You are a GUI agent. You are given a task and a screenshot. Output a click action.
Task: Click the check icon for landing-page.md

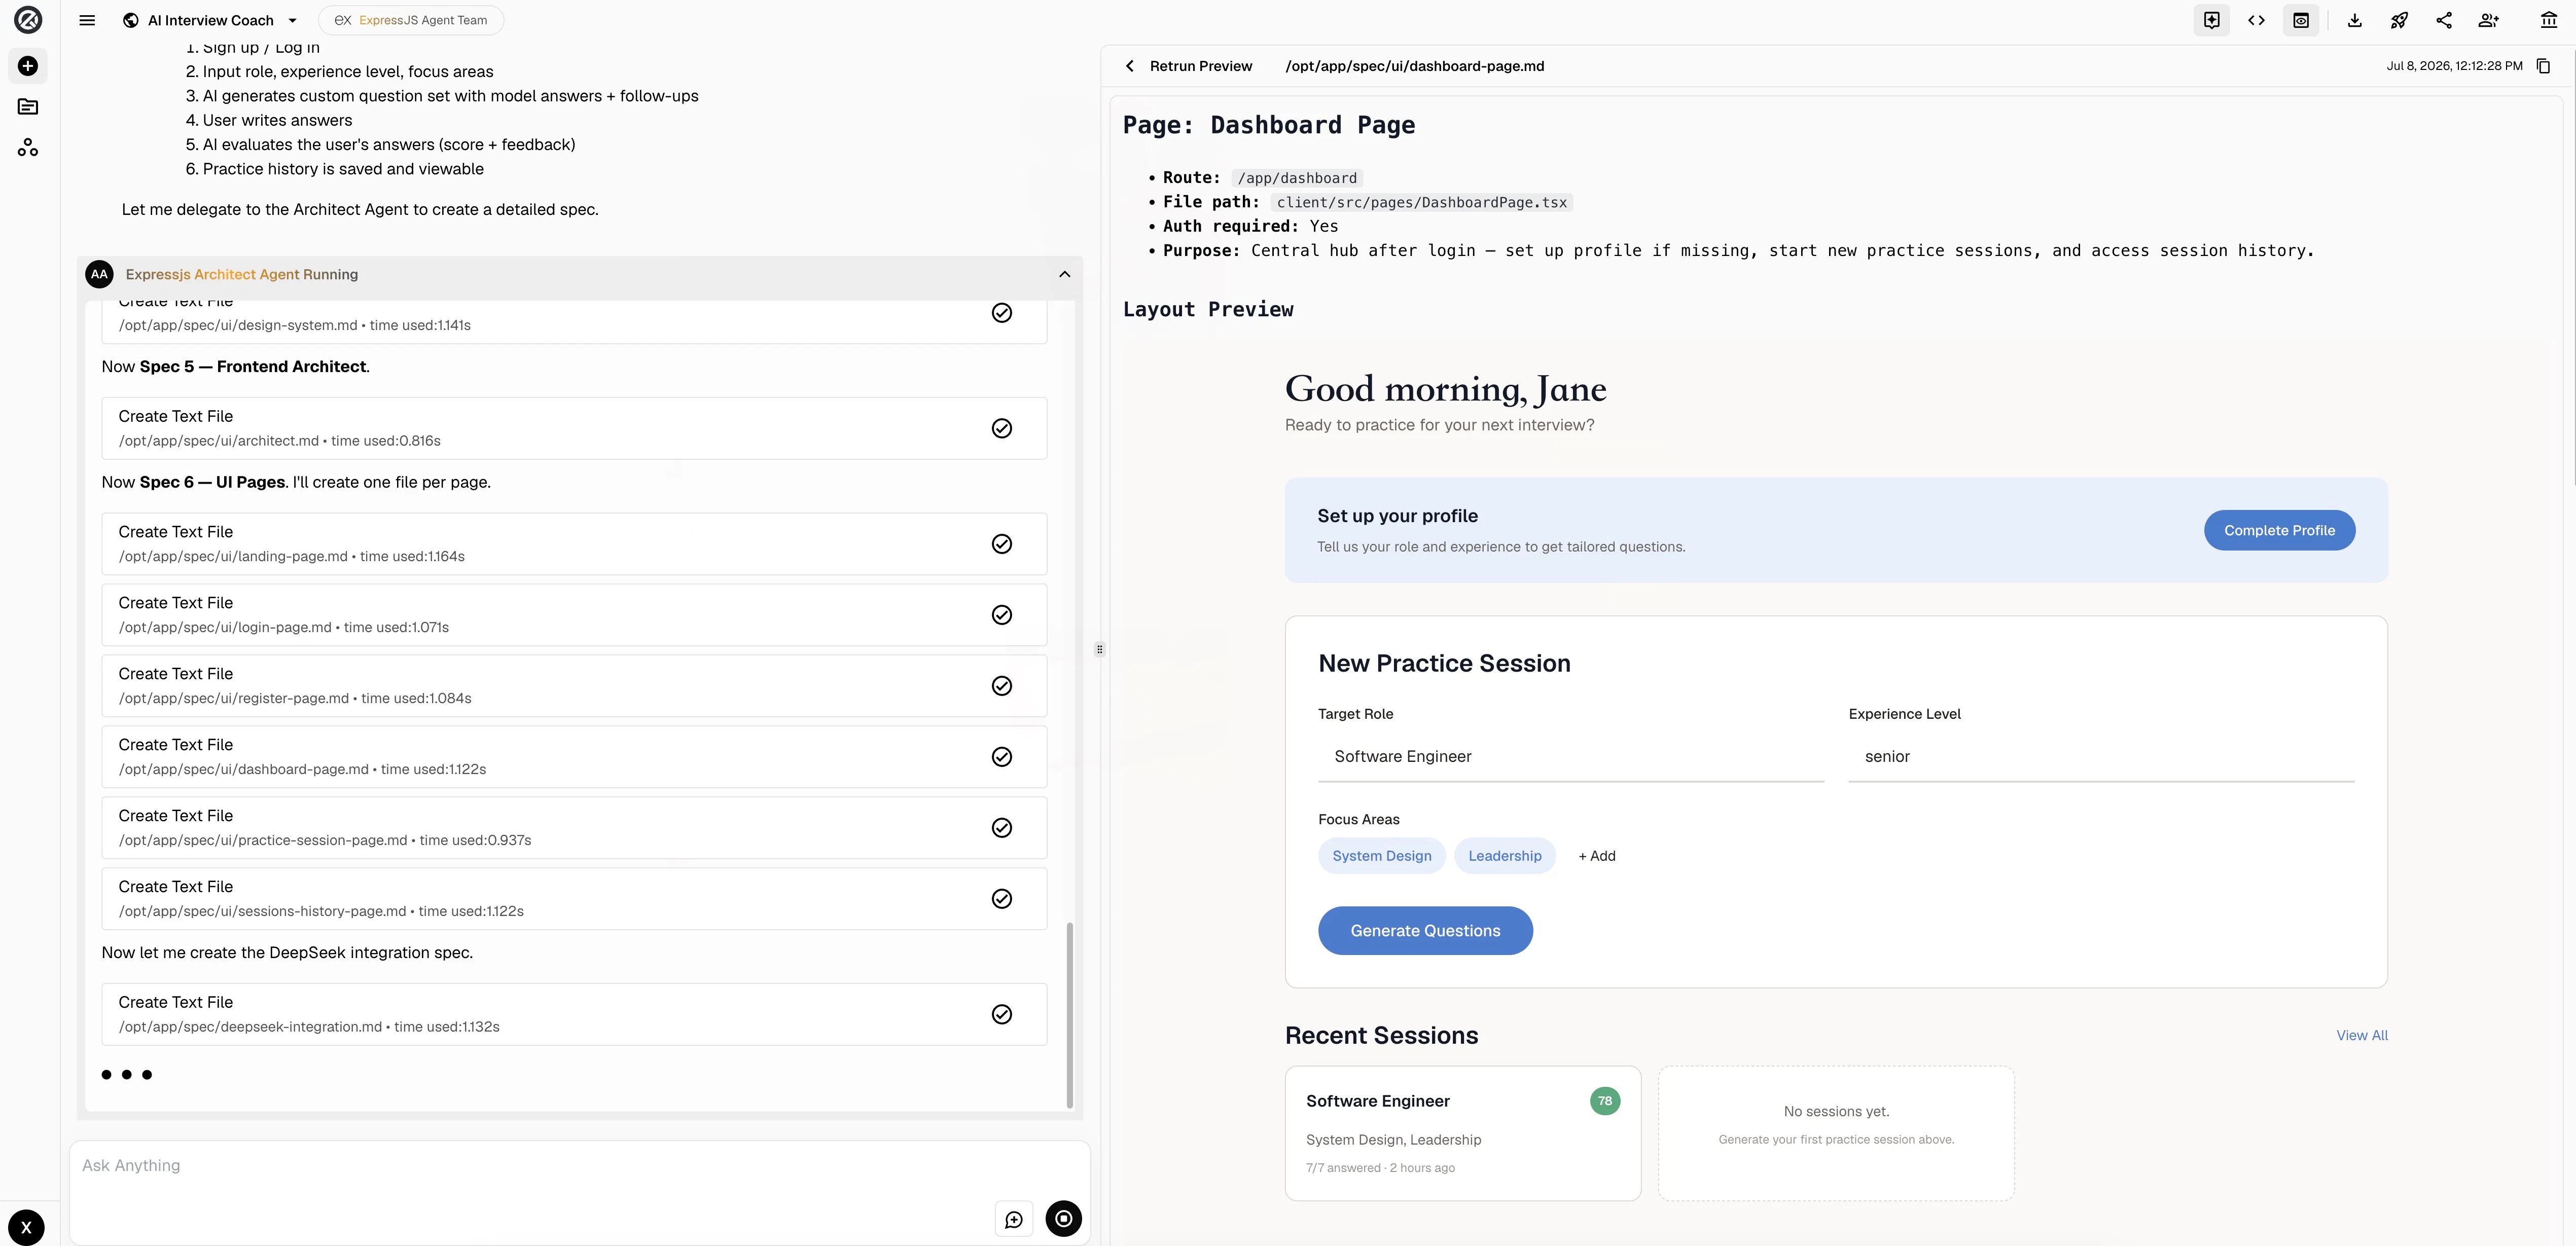[x=1001, y=544]
